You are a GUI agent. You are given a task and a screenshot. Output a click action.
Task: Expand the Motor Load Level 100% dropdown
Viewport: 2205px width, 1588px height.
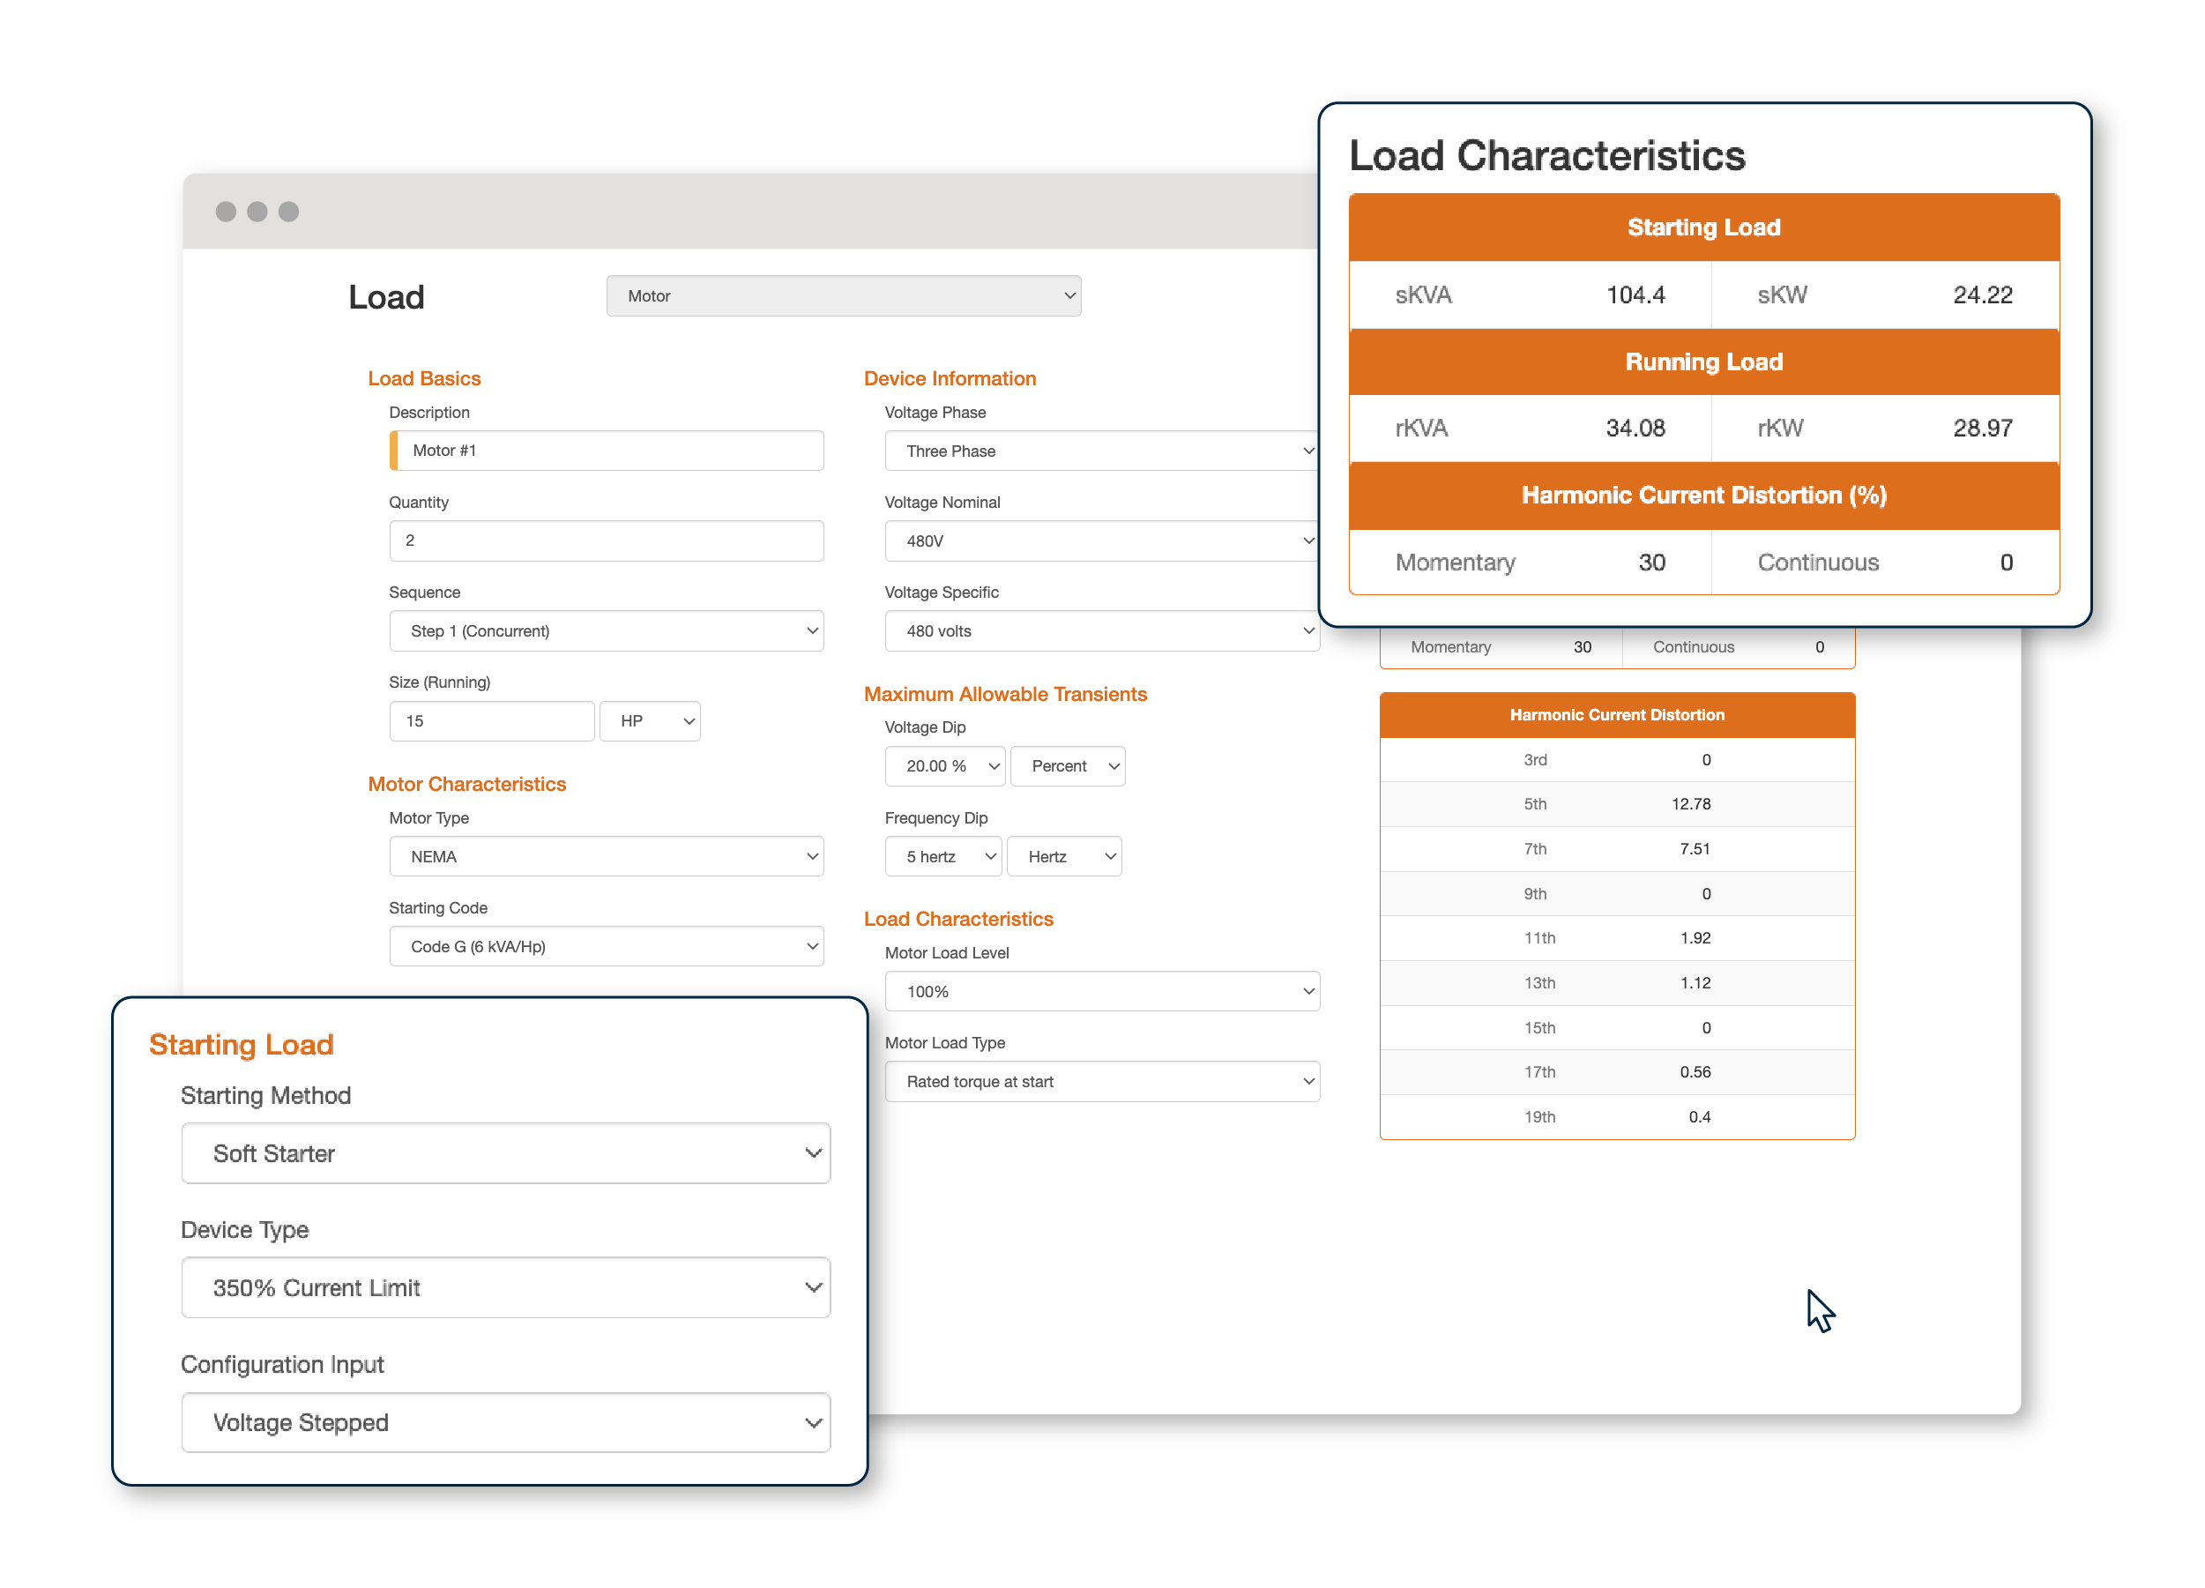coord(1100,992)
